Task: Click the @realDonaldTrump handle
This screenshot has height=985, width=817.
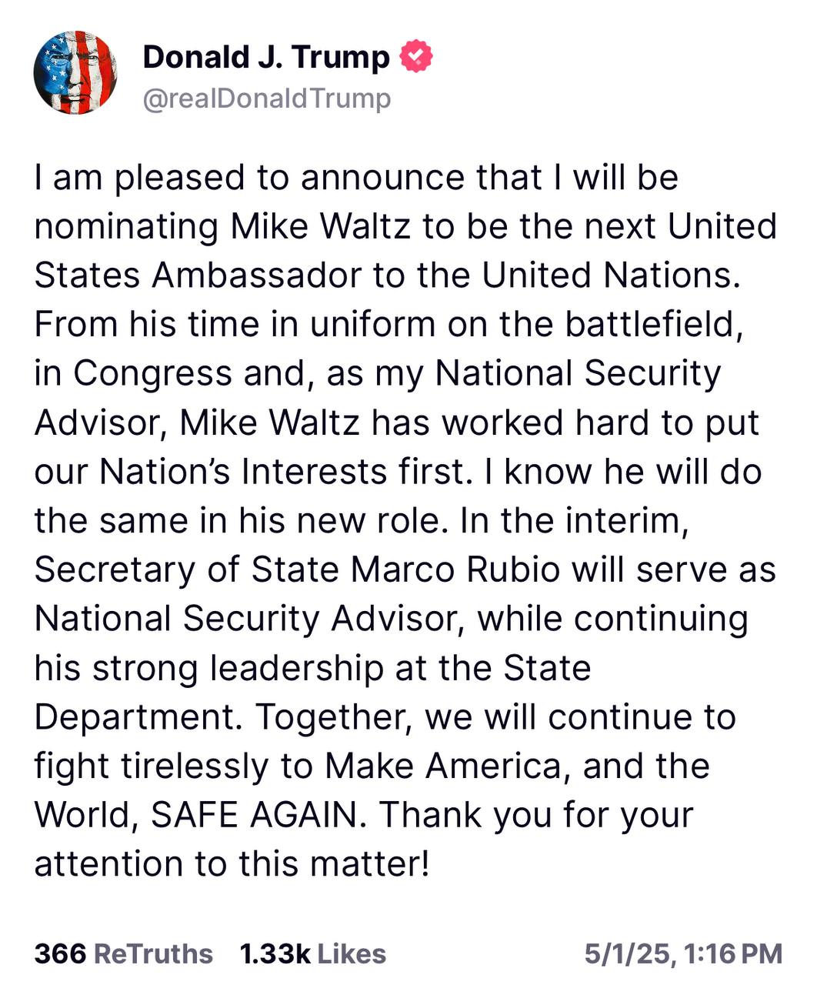Action: pos(267,98)
